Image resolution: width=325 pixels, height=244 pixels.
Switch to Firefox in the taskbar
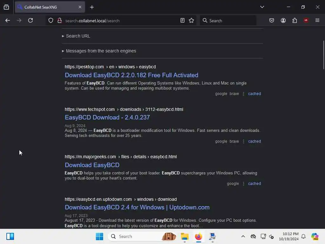pos(198,236)
